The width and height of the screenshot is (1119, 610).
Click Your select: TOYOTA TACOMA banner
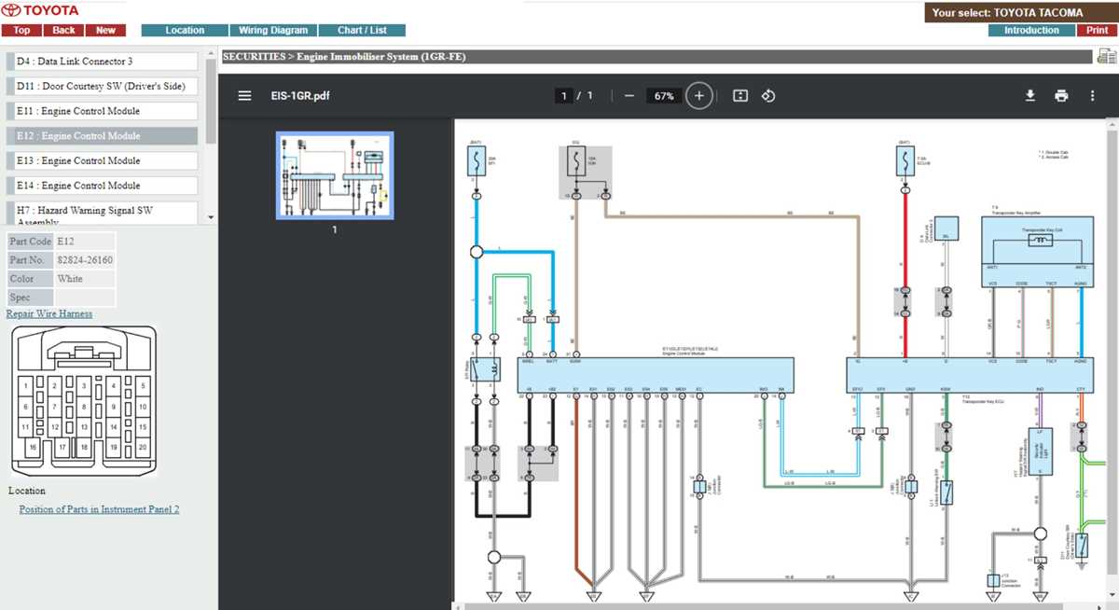click(x=1021, y=12)
